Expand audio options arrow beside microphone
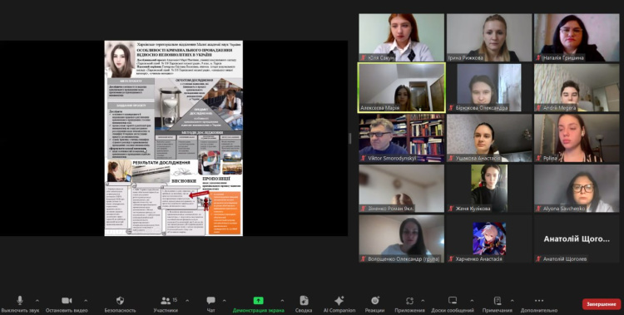The height and width of the screenshot is (315, 624). 37,301
